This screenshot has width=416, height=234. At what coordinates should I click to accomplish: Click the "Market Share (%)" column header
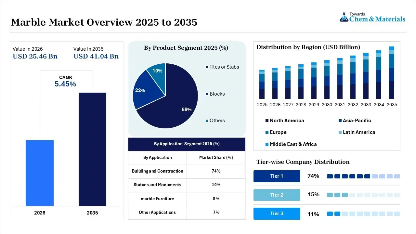(x=216, y=158)
